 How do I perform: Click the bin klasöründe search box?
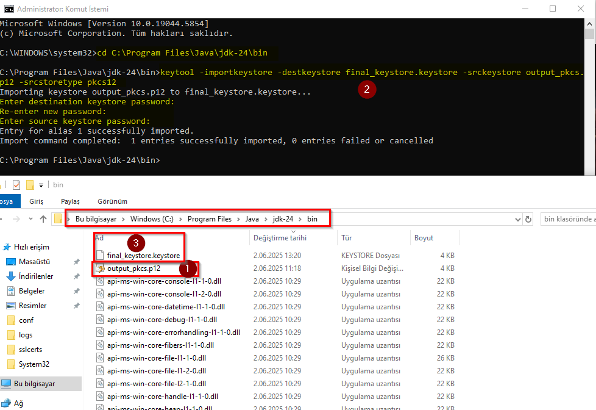pos(568,219)
